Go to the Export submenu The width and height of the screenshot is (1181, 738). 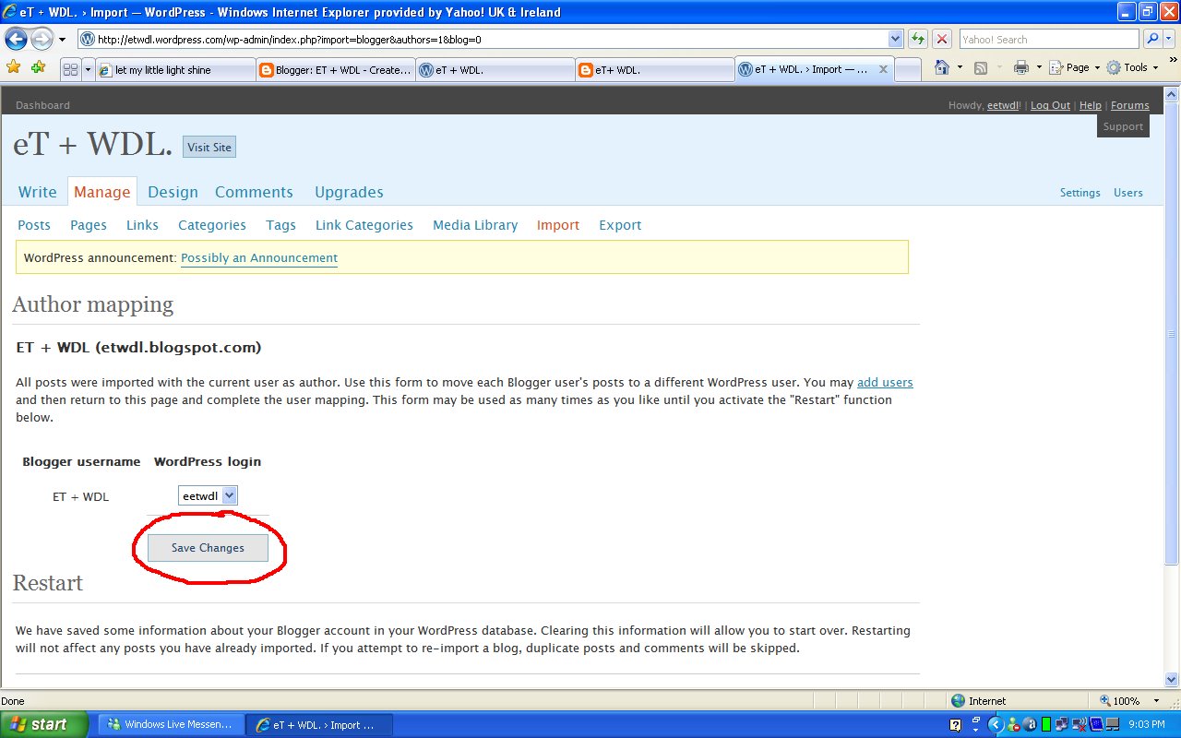620,225
